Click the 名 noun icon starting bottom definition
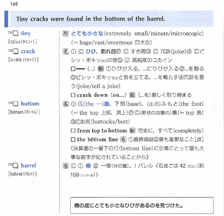Viewport: 224px width, 216px height. tap(65, 104)
